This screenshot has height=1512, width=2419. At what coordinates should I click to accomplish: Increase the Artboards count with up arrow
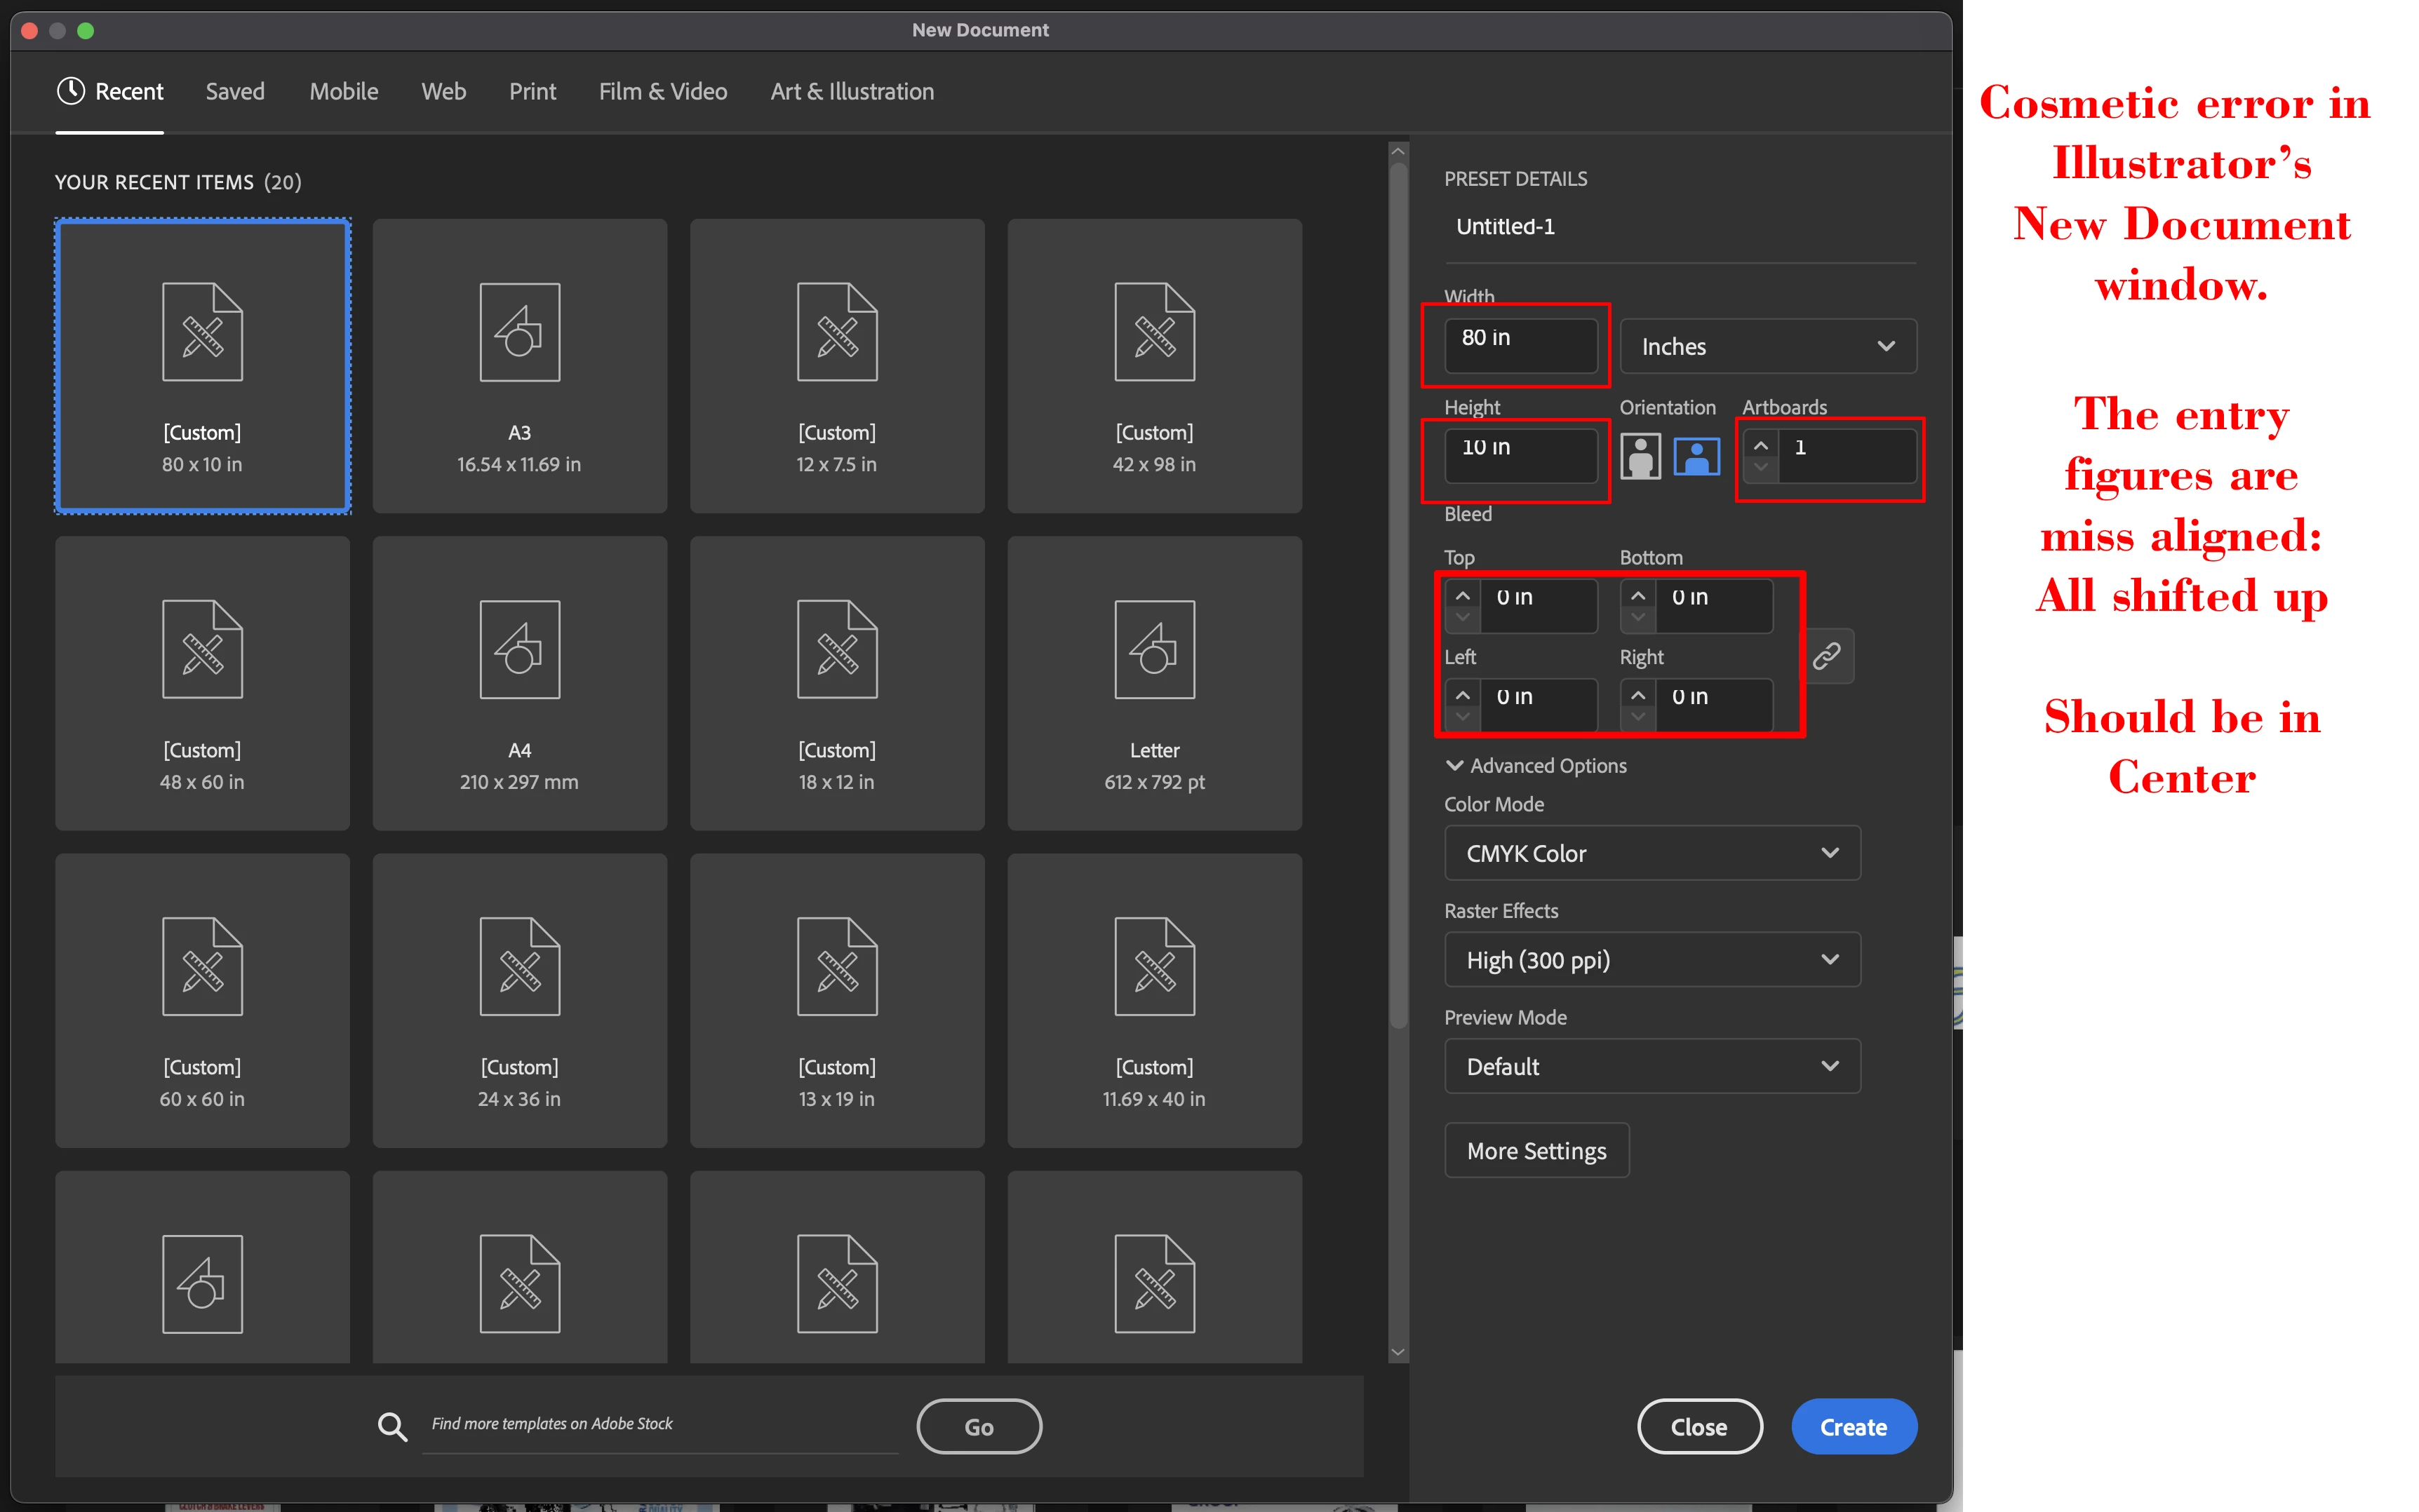(1761, 446)
